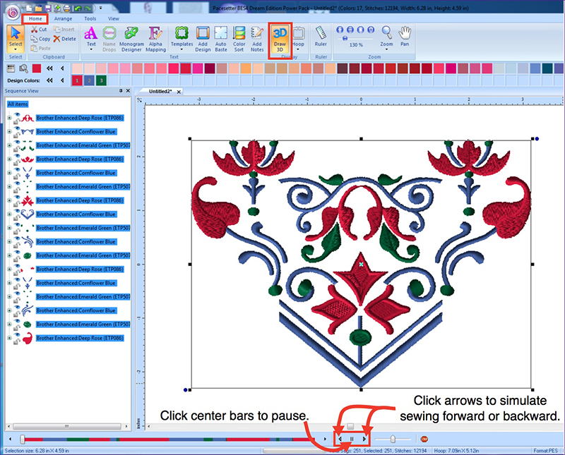Screen dimensions: 565x455
Task: Expand the first Deep Rose tree item
Action: pos(9,119)
